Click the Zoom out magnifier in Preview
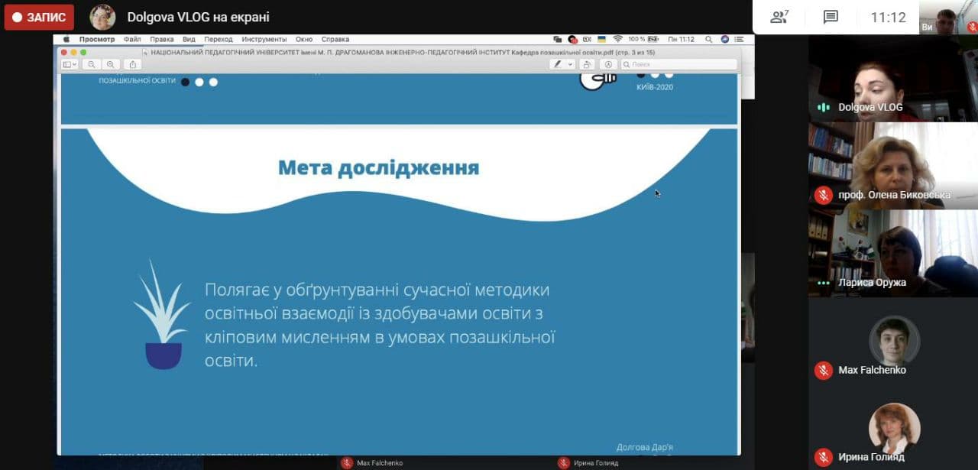Screen dimensions: 978x470 tap(91, 65)
